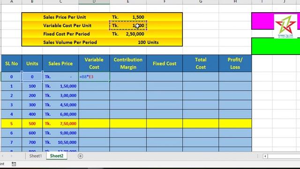This screenshot has width=300, height=169.
Task: Select the 'Fixed Cost Per Period' label cell
Action: (67, 34)
